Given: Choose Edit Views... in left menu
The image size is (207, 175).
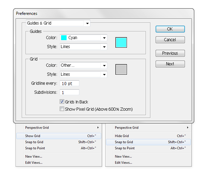Looking at the screenshot, I should 59,163.
